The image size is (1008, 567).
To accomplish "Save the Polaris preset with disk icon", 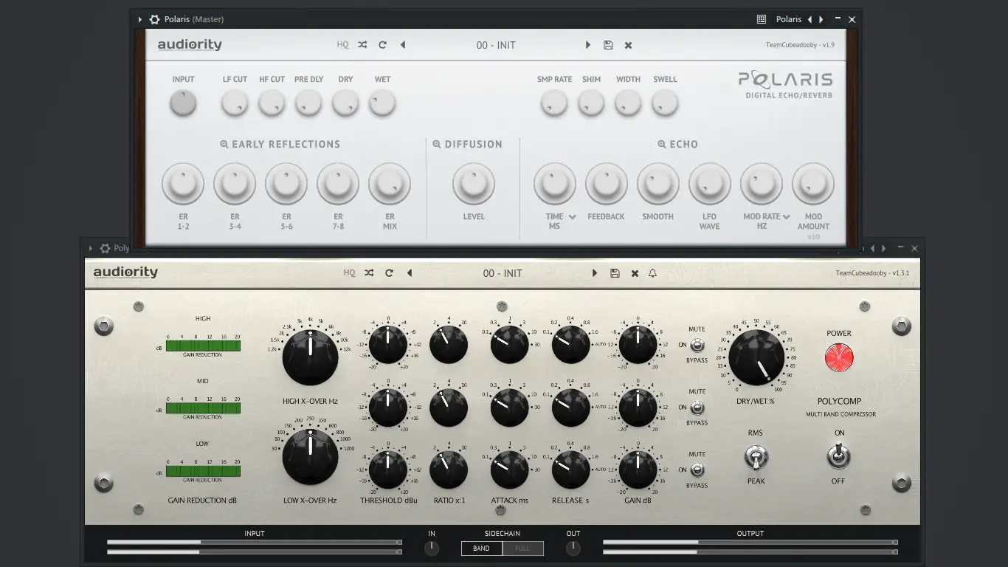I will tap(608, 45).
